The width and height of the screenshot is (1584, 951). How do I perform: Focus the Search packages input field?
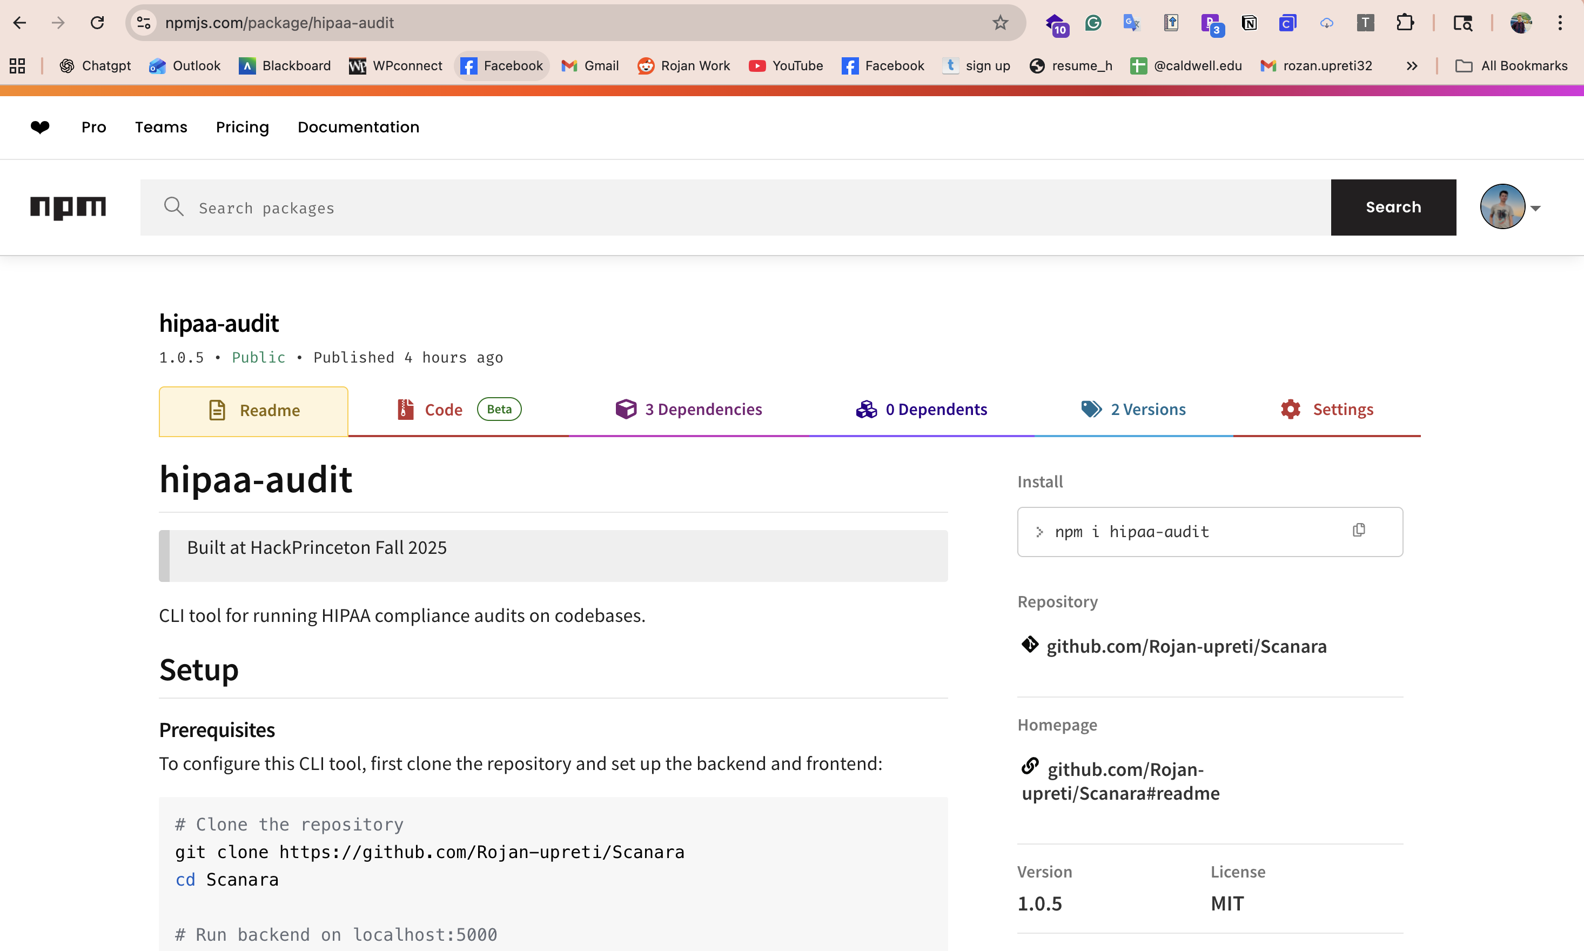coord(736,207)
